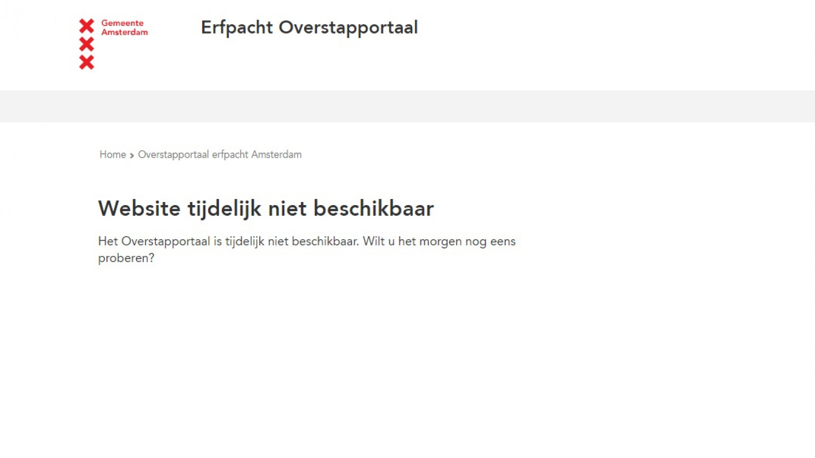
Task: Click the gray navigation bar under the header
Action: tap(407, 106)
